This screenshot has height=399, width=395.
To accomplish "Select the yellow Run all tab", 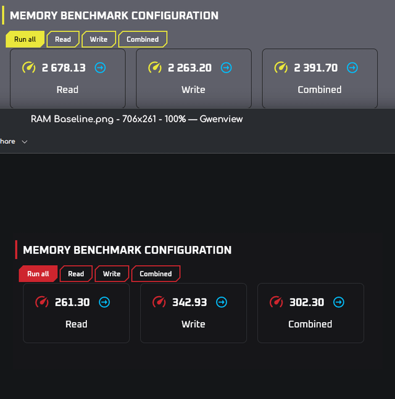I will (25, 39).
